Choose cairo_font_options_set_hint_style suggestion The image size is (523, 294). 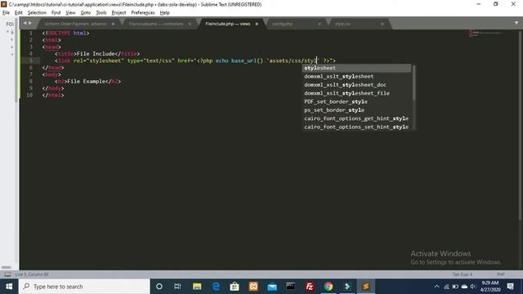coord(356,127)
